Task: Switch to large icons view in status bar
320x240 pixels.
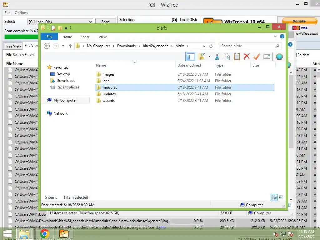Action: coord(281,197)
